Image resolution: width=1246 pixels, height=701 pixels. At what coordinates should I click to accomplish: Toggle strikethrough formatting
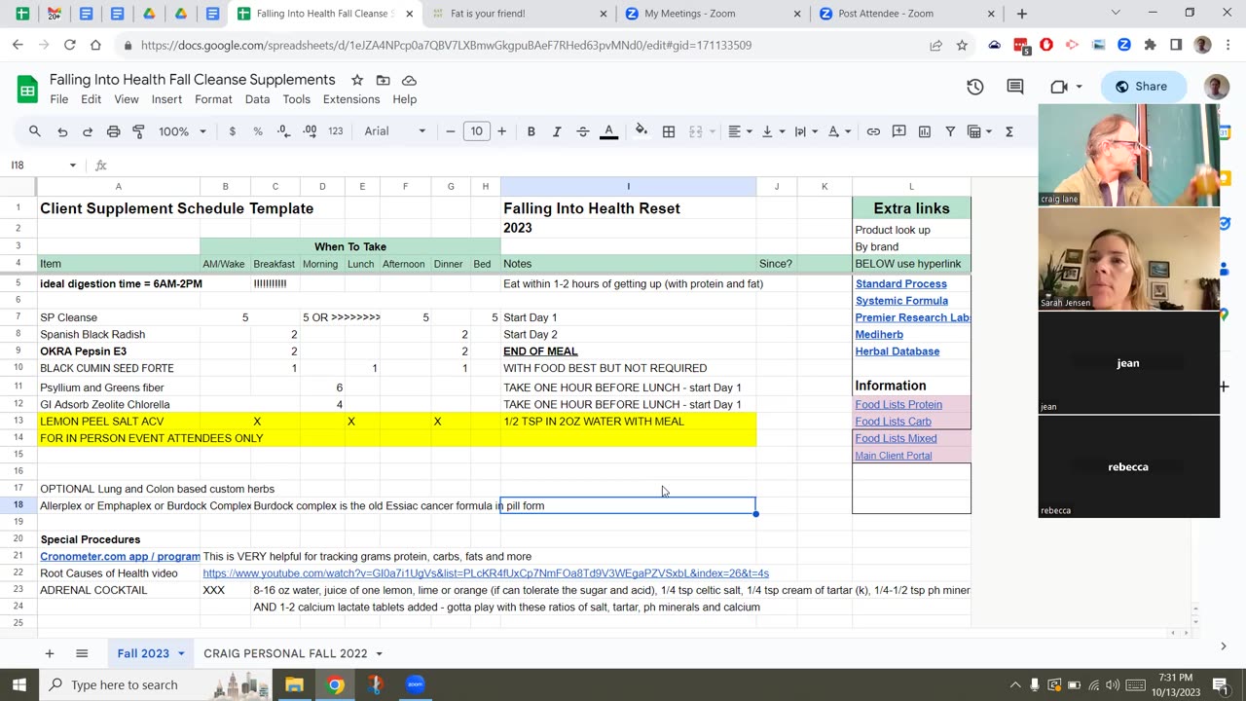point(582,131)
